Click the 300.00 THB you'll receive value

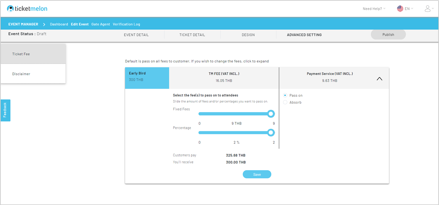coord(236,162)
